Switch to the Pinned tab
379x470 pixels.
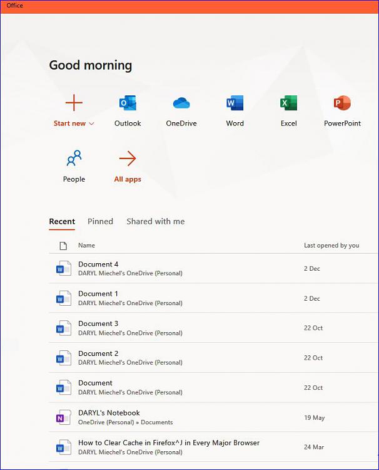(100, 221)
